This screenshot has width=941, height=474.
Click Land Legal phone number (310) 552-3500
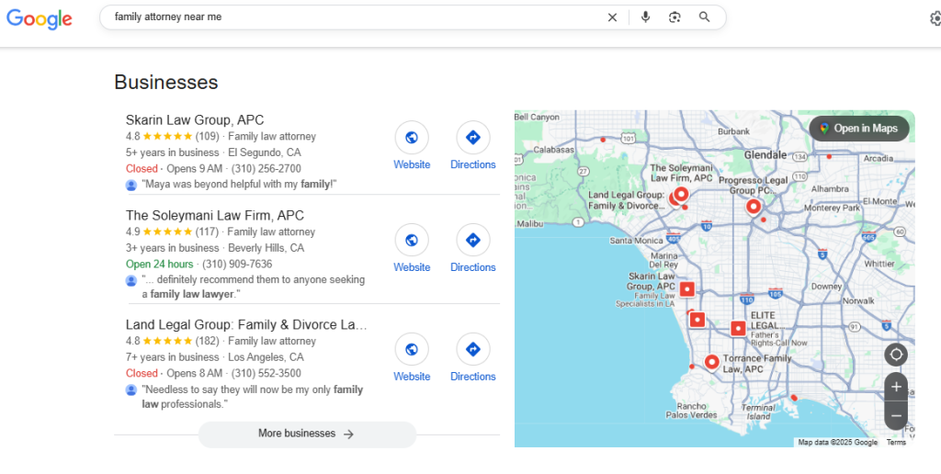pyautogui.click(x=266, y=373)
